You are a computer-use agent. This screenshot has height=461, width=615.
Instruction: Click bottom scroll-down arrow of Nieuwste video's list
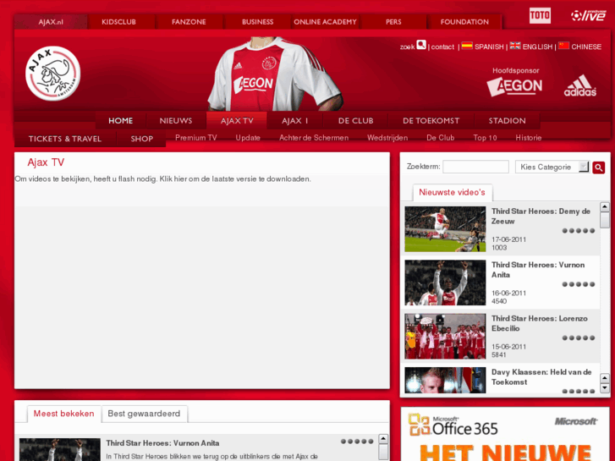[605, 388]
